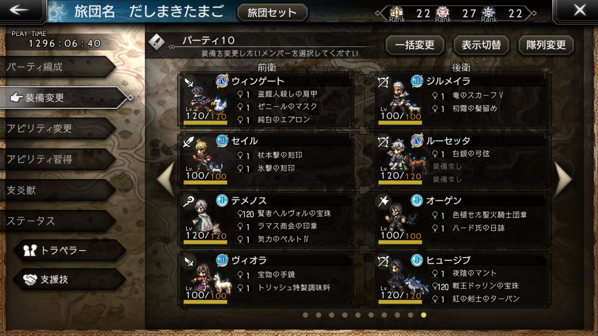Screen dimensions: 598x336
Task: Show previous party with left arrow
Action: (166, 179)
